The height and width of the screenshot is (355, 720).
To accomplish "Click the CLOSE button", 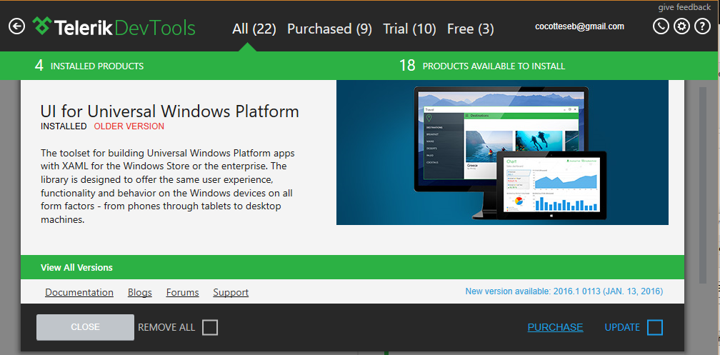I will point(86,327).
